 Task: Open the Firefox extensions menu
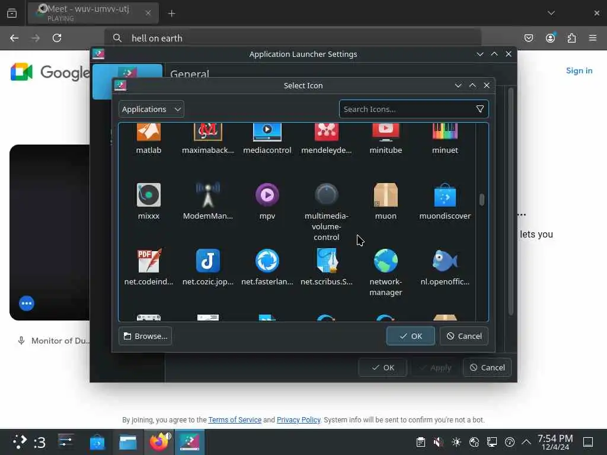[571, 38]
